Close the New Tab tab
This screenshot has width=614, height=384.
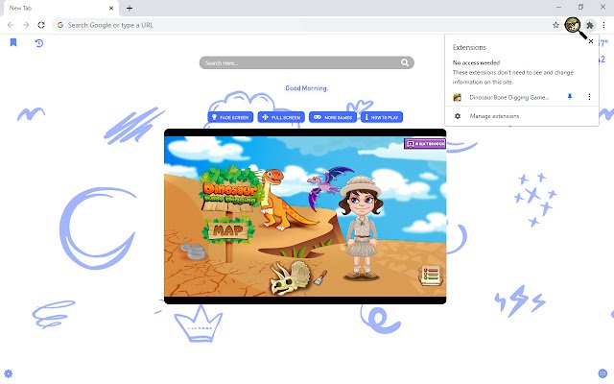[111, 8]
